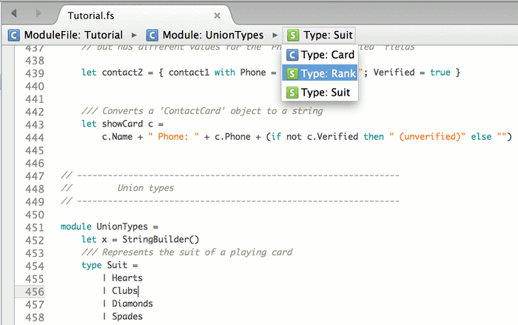
Task: Expand arrow after Module: UnionTypes breadcrumb
Action: pos(275,35)
